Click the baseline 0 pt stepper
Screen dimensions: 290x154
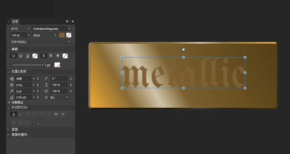(38, 91)
